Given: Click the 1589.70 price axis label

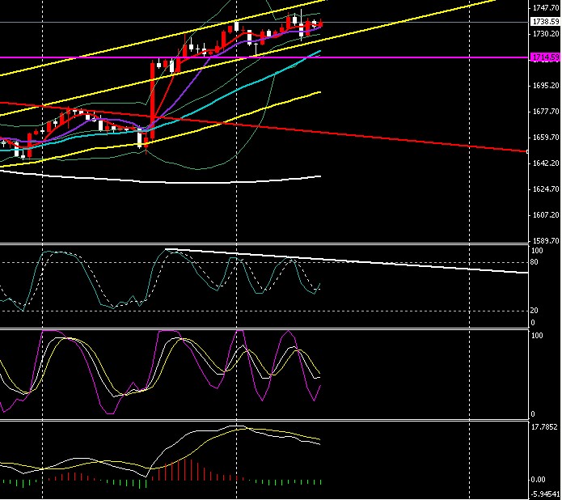Looking at the screenshot, I should click(546, 240).
